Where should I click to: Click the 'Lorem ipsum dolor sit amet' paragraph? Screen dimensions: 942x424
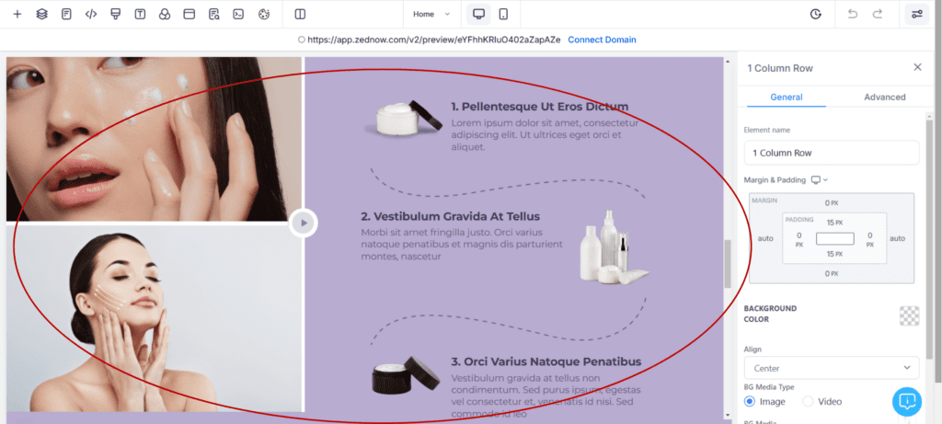tap(545, 135)
